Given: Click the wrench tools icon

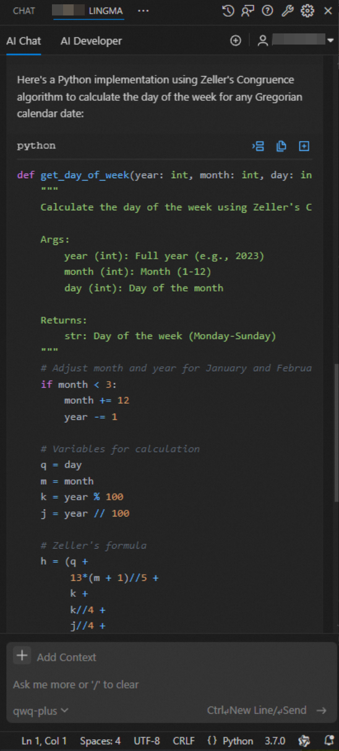Looking at the screenshot, I should click(x=287, y=11).
